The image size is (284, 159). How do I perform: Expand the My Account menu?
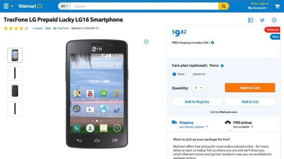tap(258, 8)
